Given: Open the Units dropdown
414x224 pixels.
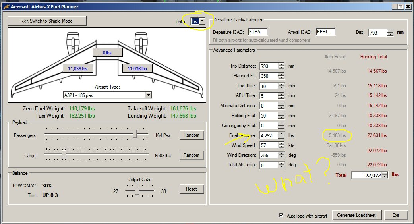Looking at the screenshot, I should pos(202,21).
